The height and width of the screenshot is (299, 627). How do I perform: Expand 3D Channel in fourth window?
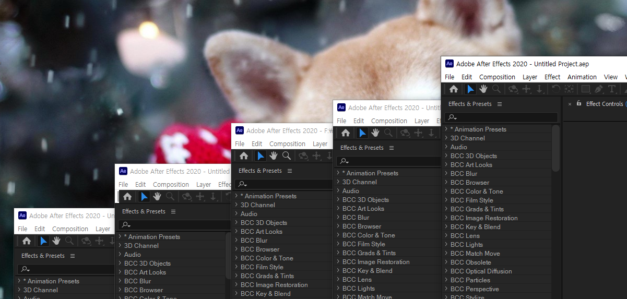(x=338, y=182)
